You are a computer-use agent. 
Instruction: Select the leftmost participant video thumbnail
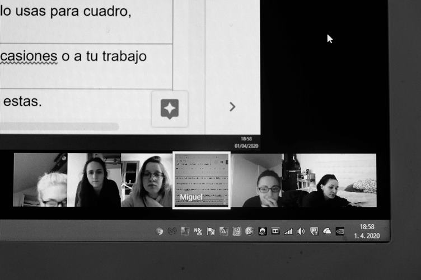click(x=40, y=180)
